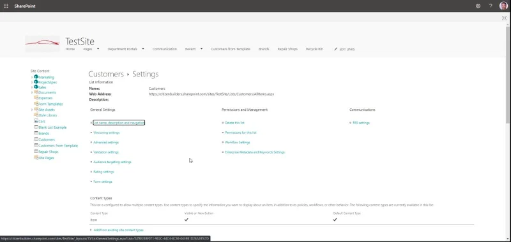The height and width of the screenshot is (242, 511).
Task: Open Recycle Bin in top navigation
Action: (x=314, y=49)
